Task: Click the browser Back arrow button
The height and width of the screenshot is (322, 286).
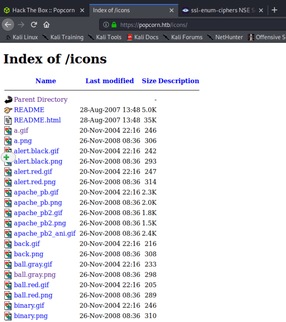Action: 7,24
